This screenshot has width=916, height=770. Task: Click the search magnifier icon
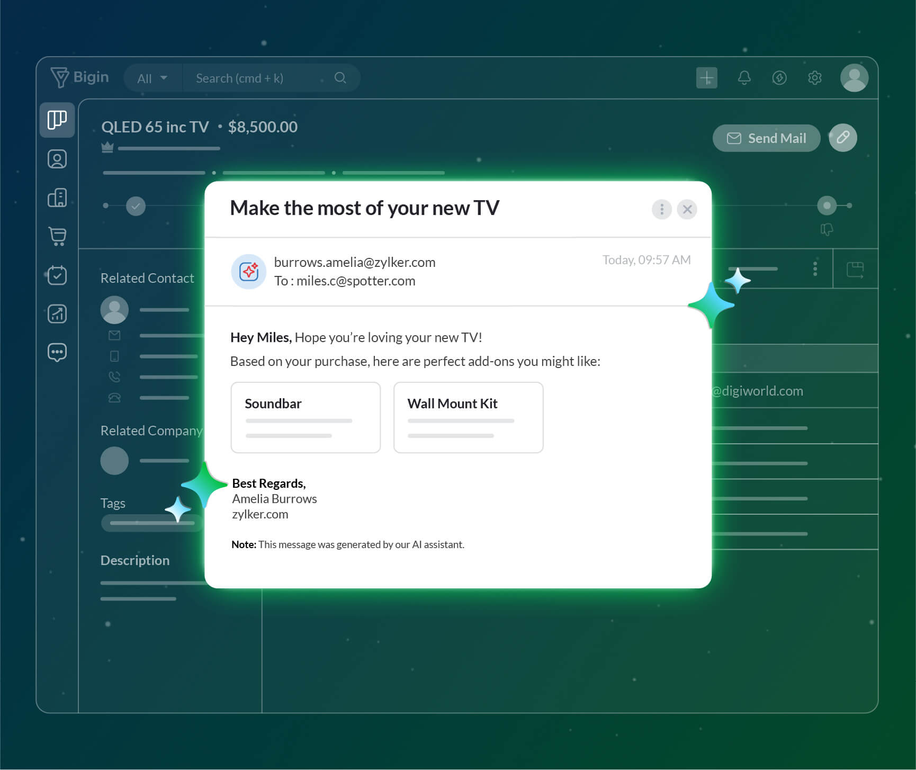340,78
